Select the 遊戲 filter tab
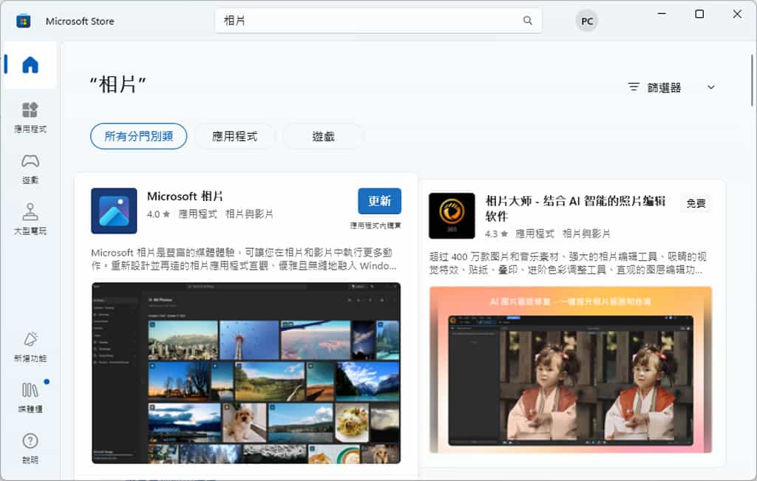 pyautogui.click(x=323, y=136)
